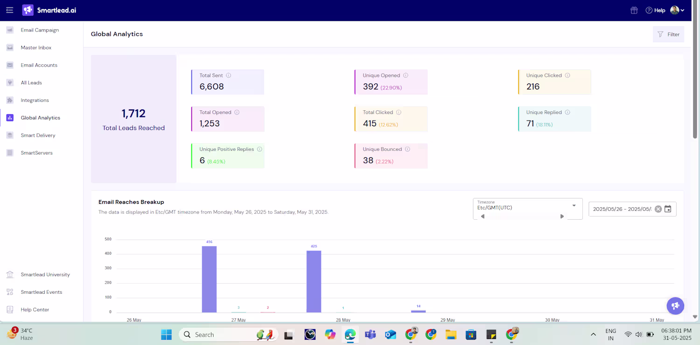Open Master Inbox from sidebar
This screenshot has width=700, height=345.
[36, 48]
